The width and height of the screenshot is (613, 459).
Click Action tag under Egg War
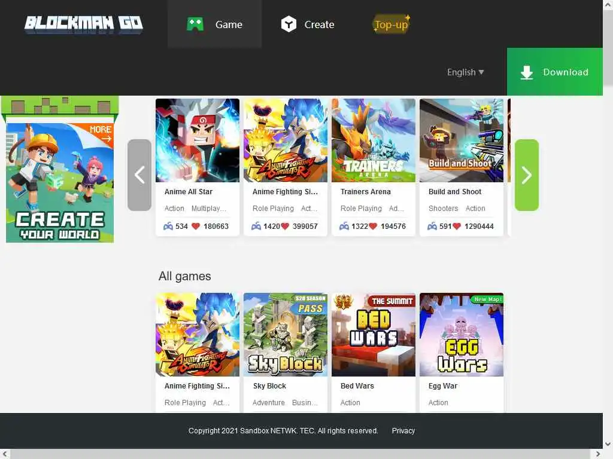point(438,403)
